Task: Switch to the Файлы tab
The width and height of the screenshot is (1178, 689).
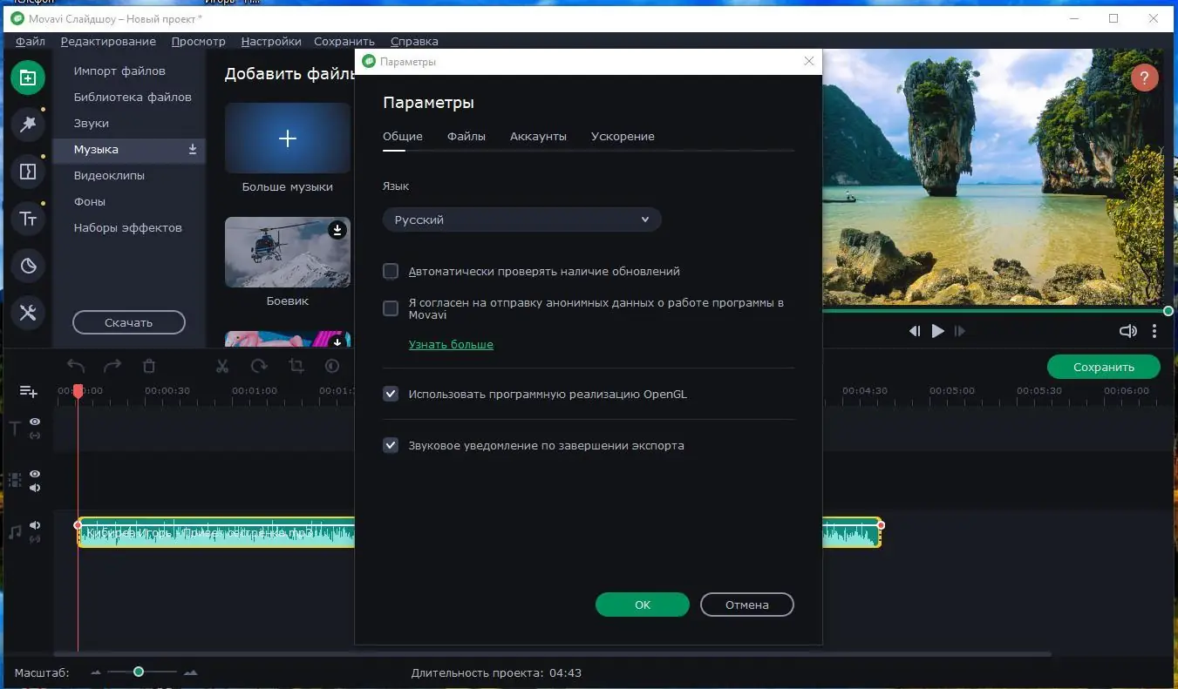Action: pyautogui.click(x=466, y=136)
